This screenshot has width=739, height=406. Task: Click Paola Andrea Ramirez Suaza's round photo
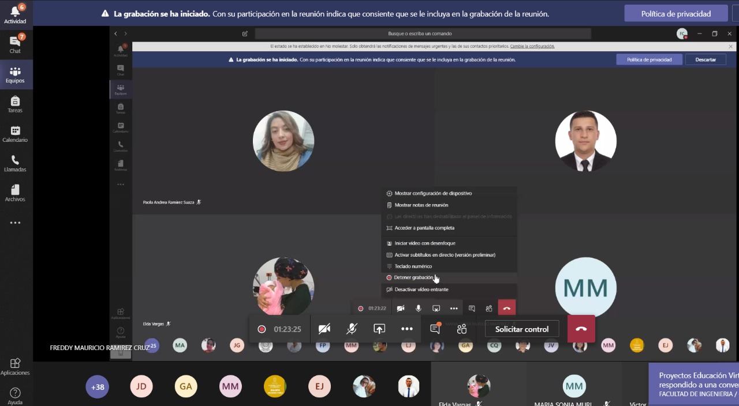point(283,141)
